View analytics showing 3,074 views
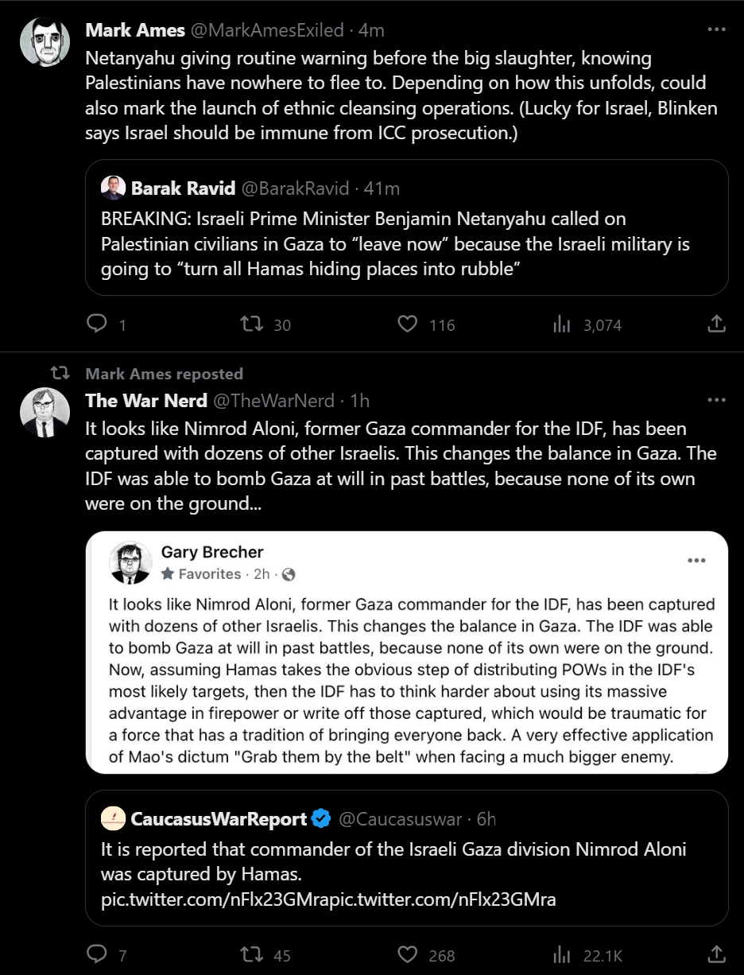Image resolution: width=744 pixels, height=975 pixels. pos(562,324)
